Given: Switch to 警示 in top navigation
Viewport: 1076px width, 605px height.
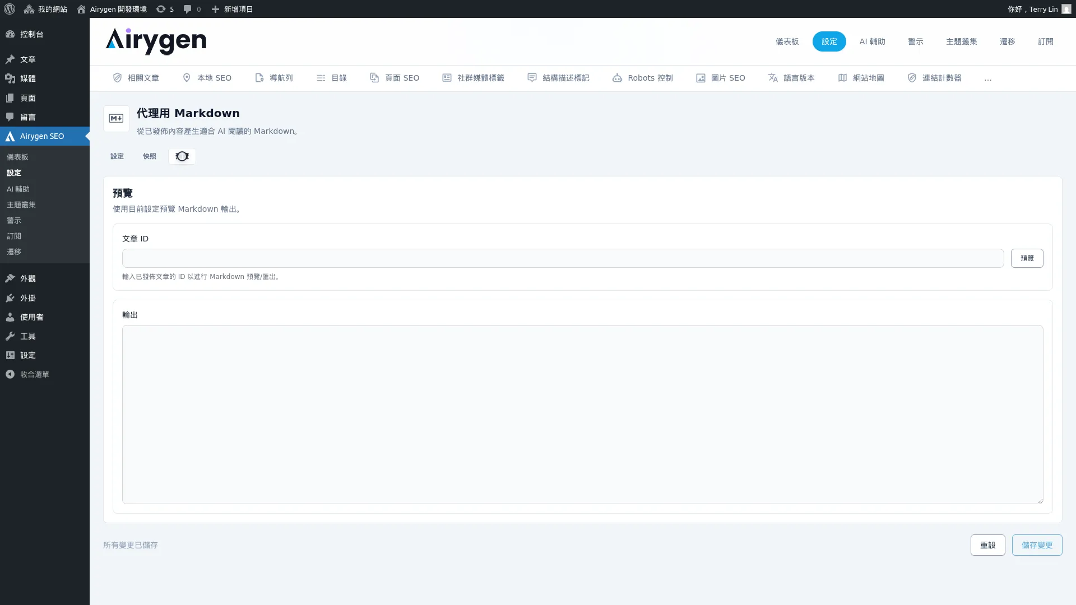Looking at the screenshot, I should click(x=915, y=41).
